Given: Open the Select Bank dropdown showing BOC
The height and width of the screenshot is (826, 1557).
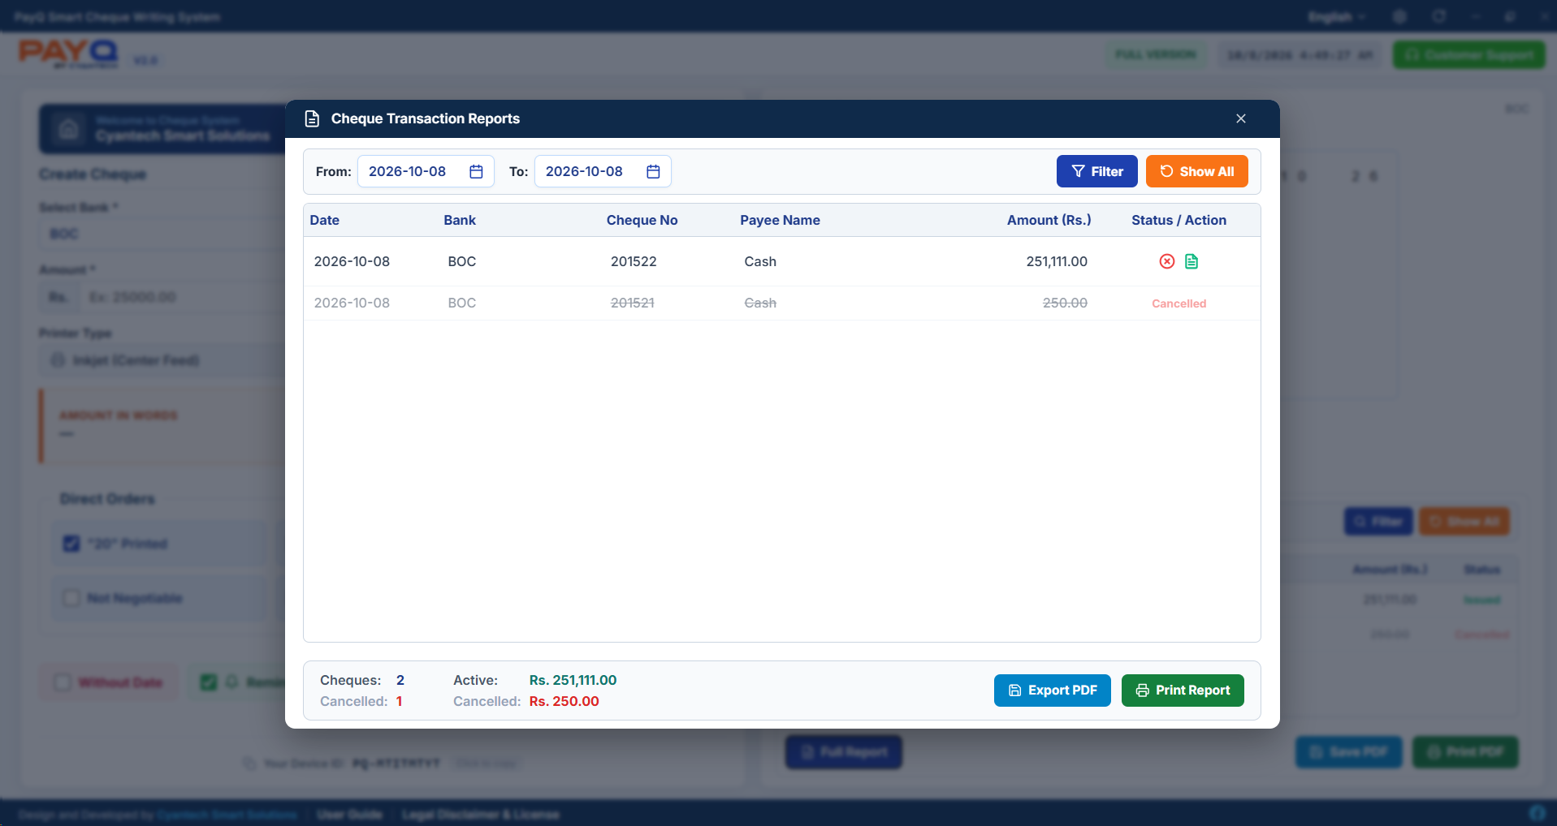Looking at the screenshot, I should tap(162, 234).
